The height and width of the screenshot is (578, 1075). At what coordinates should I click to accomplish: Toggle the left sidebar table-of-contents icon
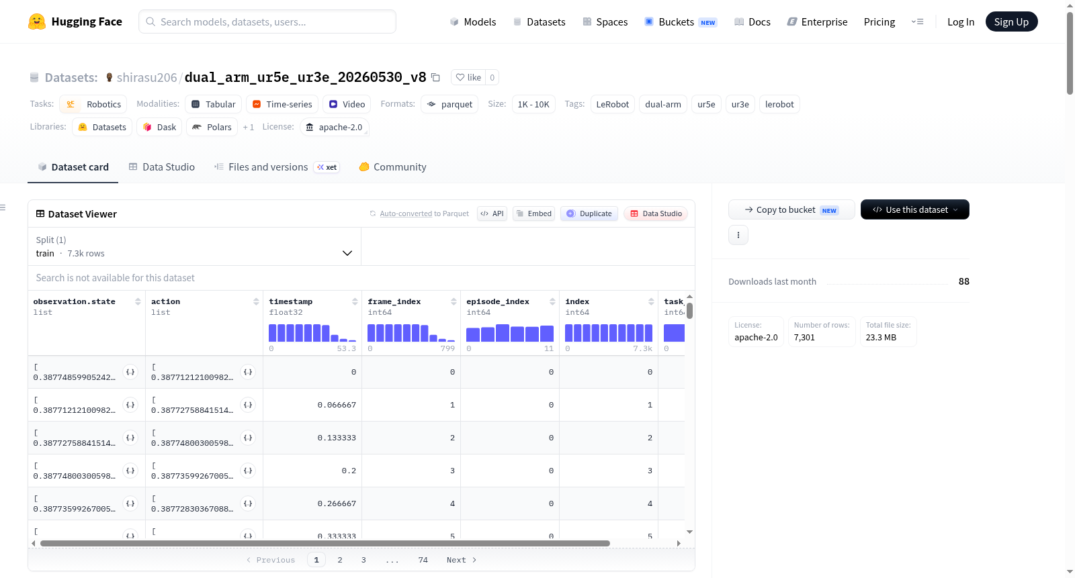[x=3, y=207]
